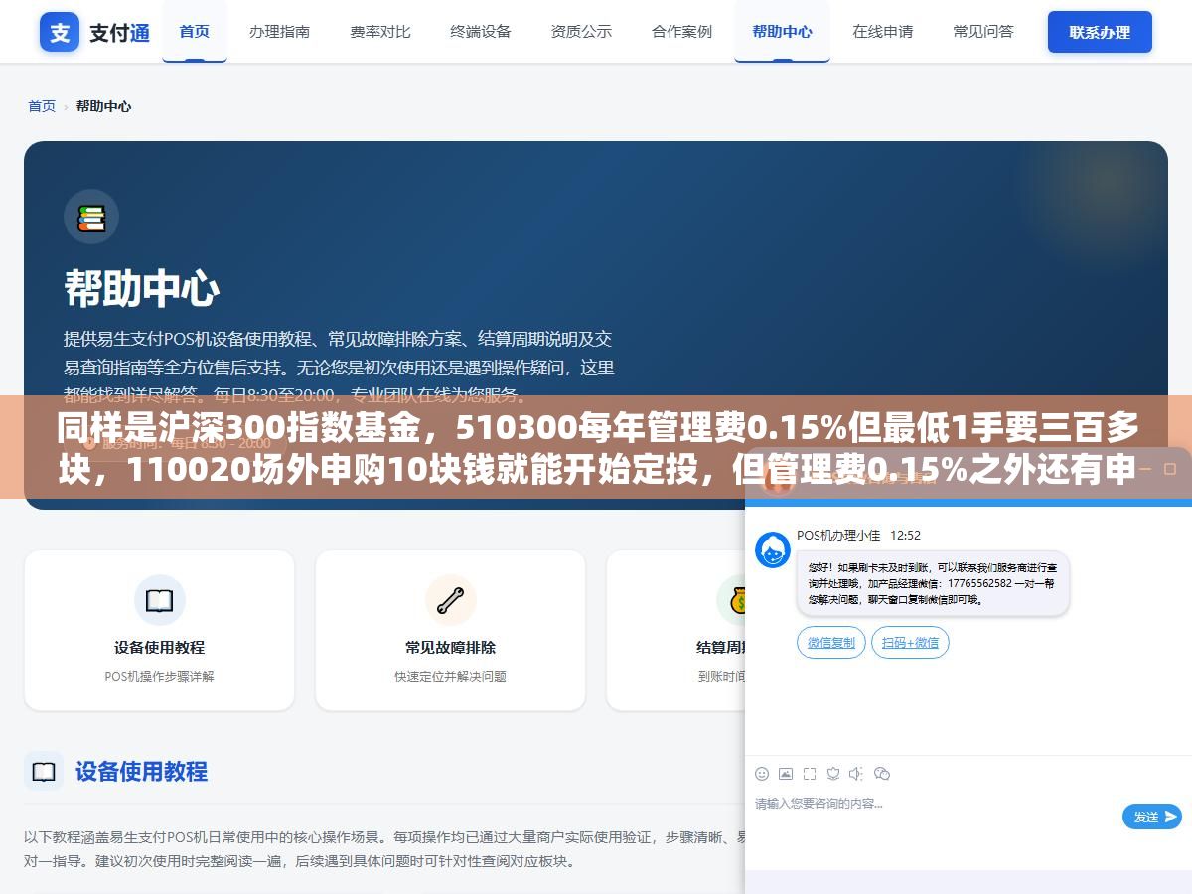Click the 联系办理 button

1100,32
